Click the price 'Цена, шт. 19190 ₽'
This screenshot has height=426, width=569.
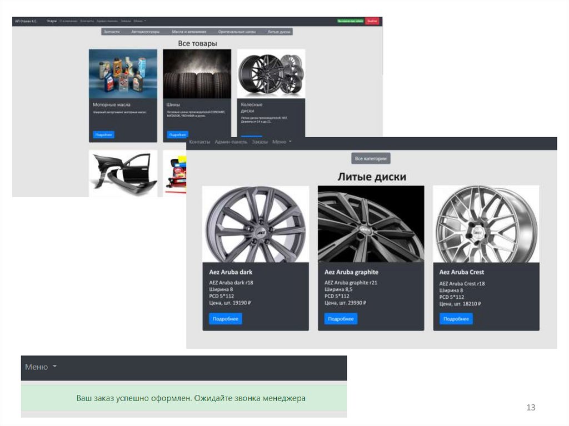[x=230, y=303]
